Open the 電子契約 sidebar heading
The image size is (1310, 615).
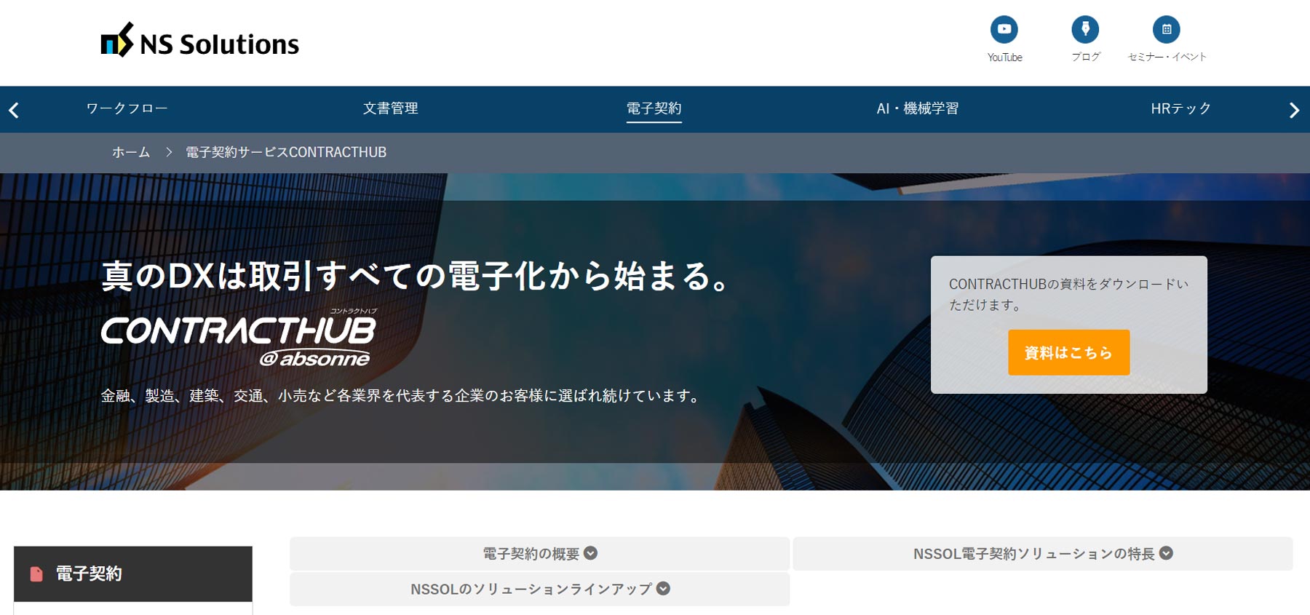(133, 574)
